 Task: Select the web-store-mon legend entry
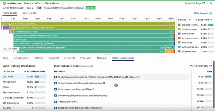tap(196, 38)
